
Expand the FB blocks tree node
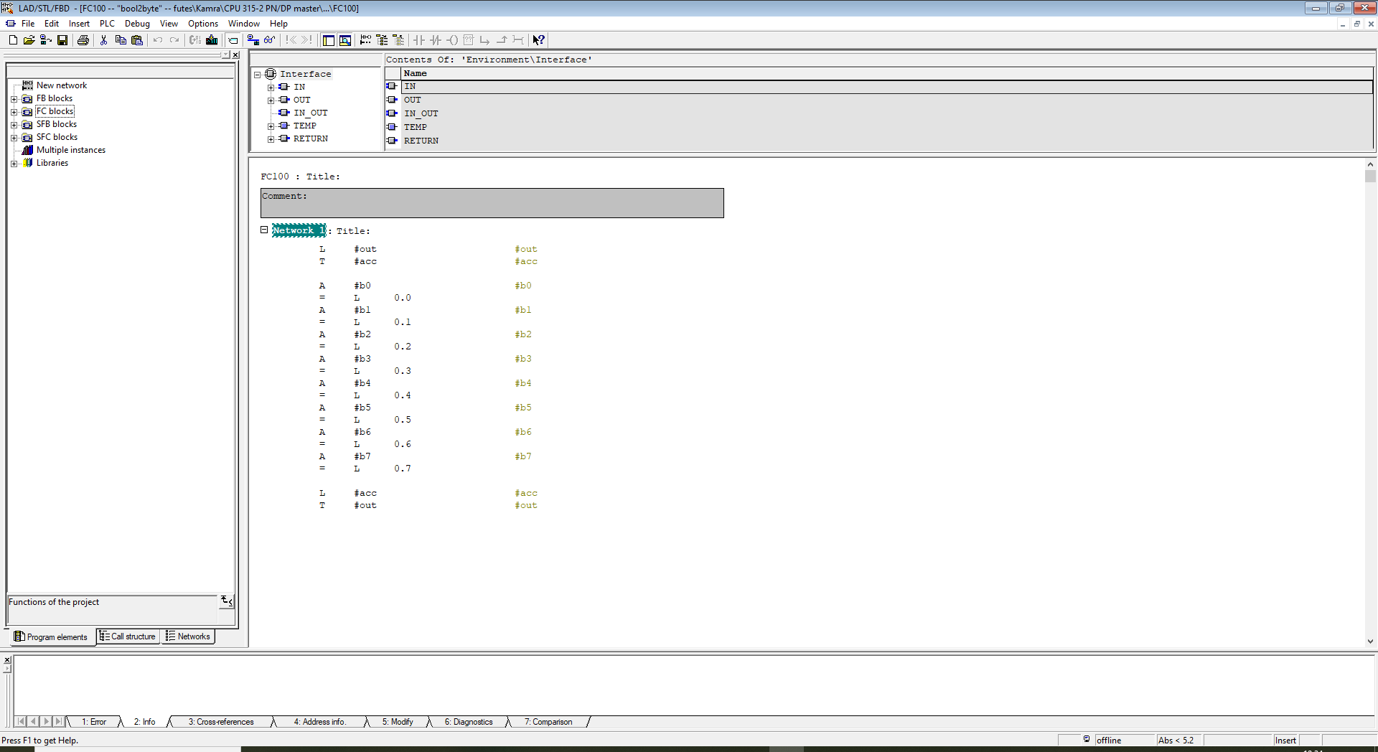pyautogui.click(x=14, y=99)
